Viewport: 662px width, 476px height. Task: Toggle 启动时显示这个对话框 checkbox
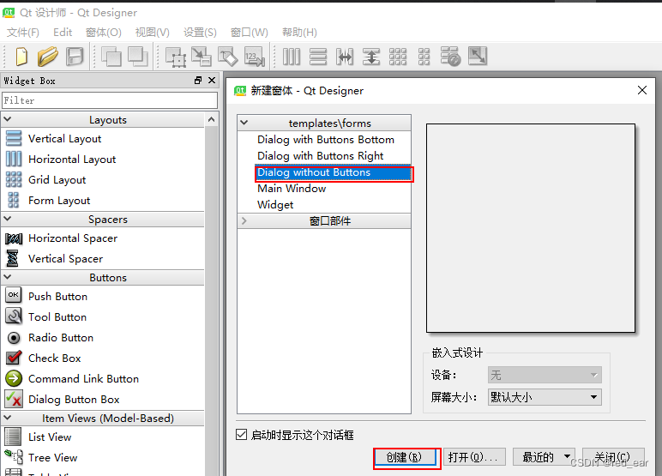tap(242, 435)
